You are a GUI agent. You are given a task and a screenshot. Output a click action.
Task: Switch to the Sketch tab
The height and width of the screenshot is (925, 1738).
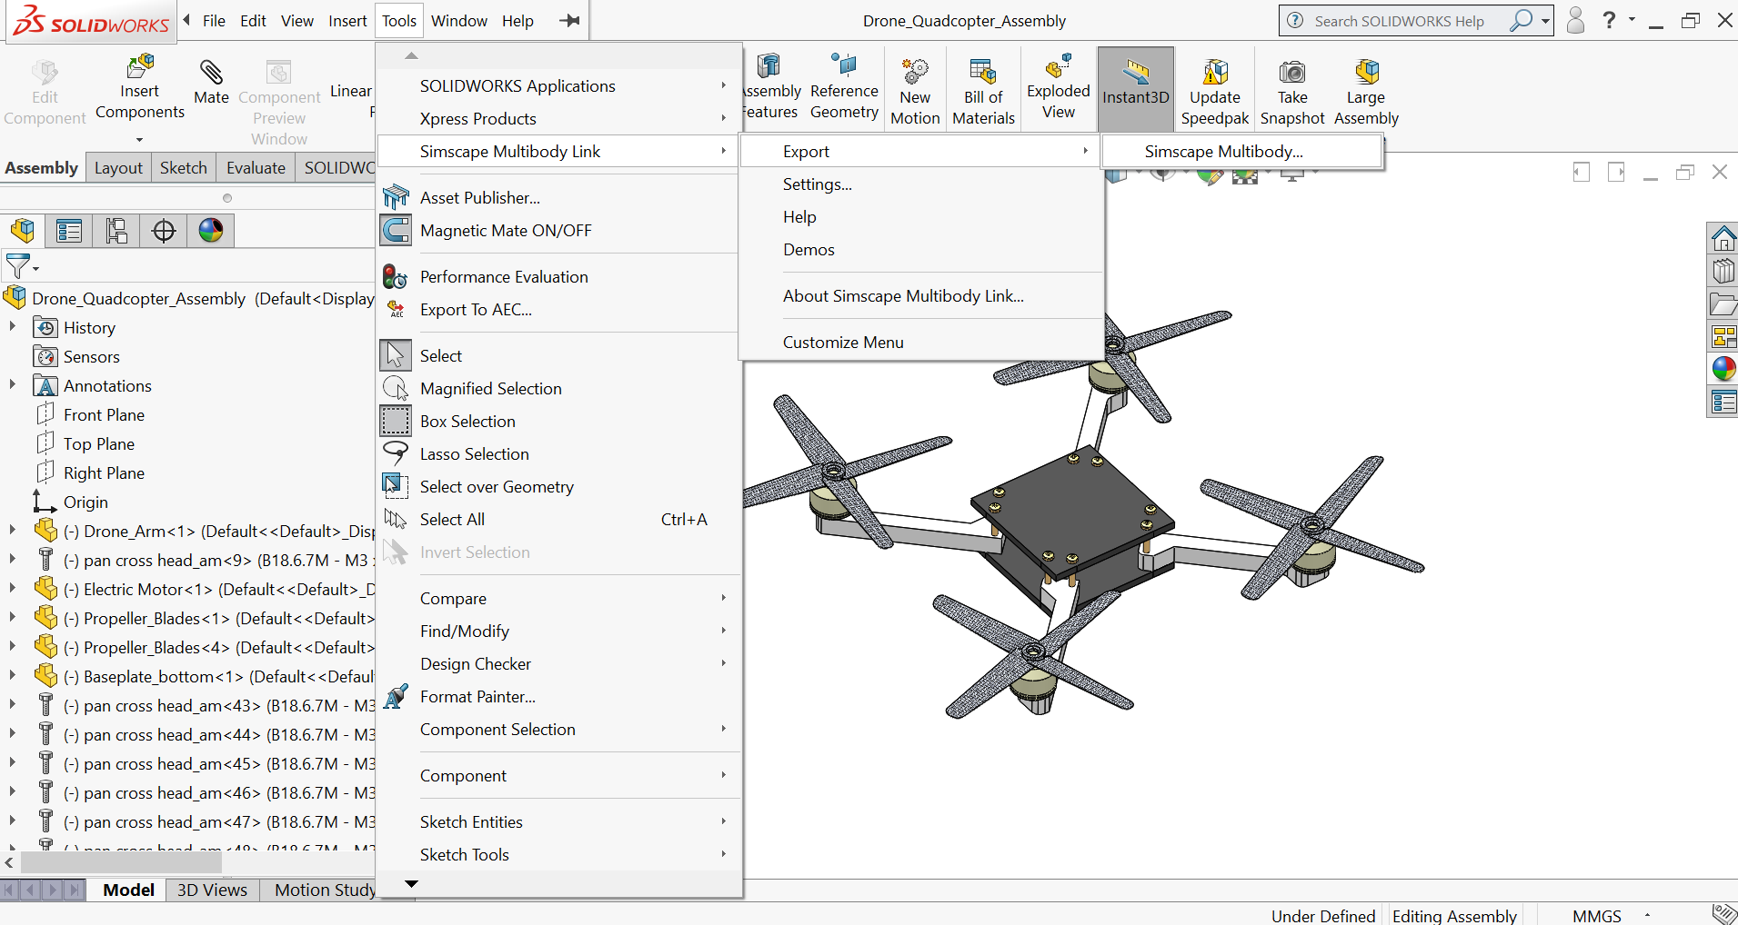(184, 168)
